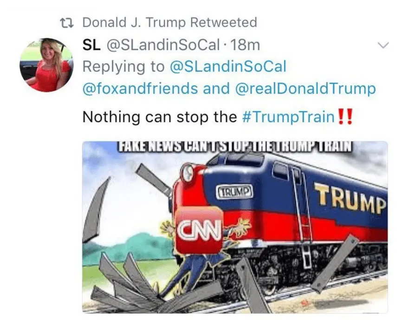Click the "Nothing can stop the" tweet text
The width and height of the screenshot is (402, 327).
160,116
